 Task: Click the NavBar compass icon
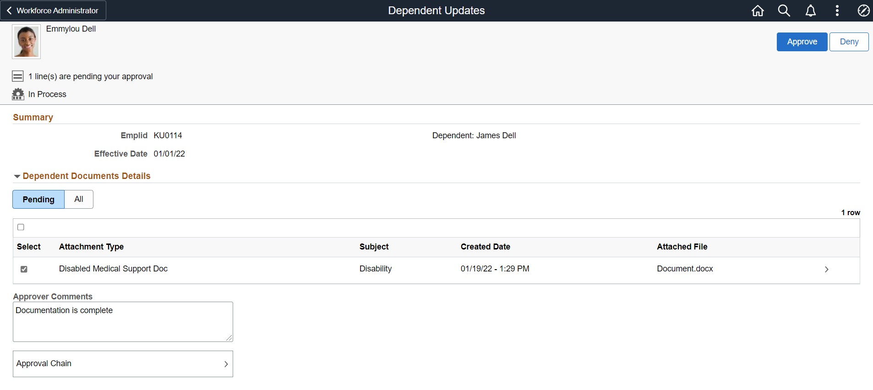[x=863, y=11]
